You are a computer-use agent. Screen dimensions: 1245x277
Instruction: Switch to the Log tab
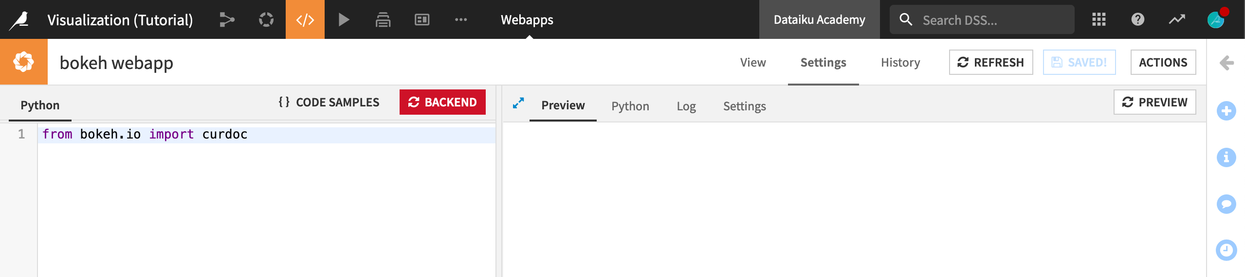(686, 106)
